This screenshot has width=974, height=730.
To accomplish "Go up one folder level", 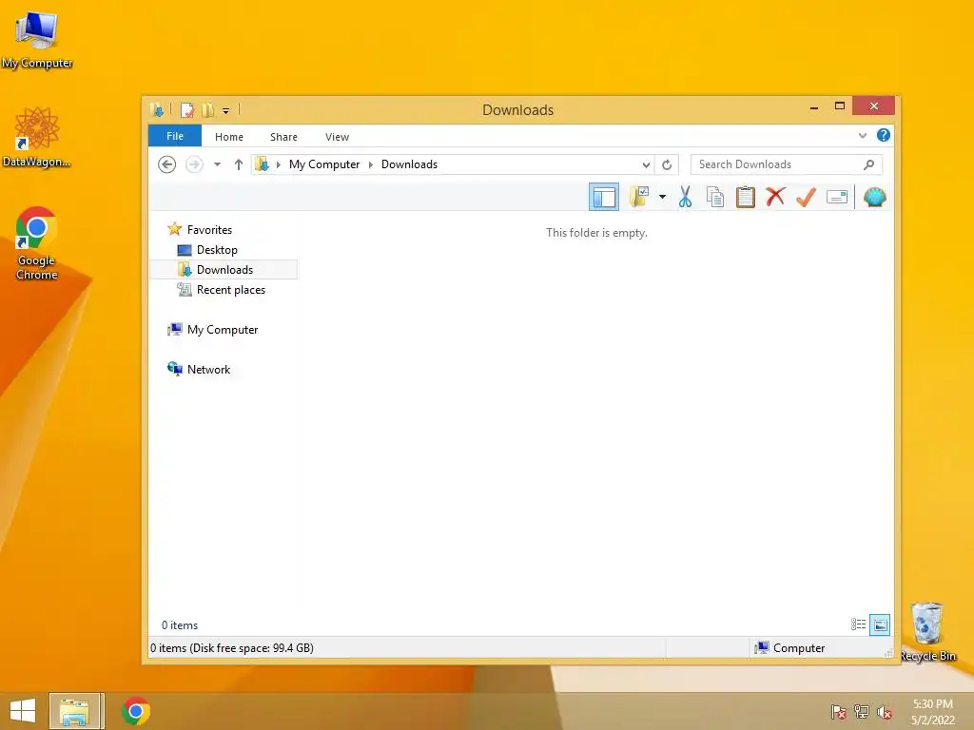I will point(238,164).
